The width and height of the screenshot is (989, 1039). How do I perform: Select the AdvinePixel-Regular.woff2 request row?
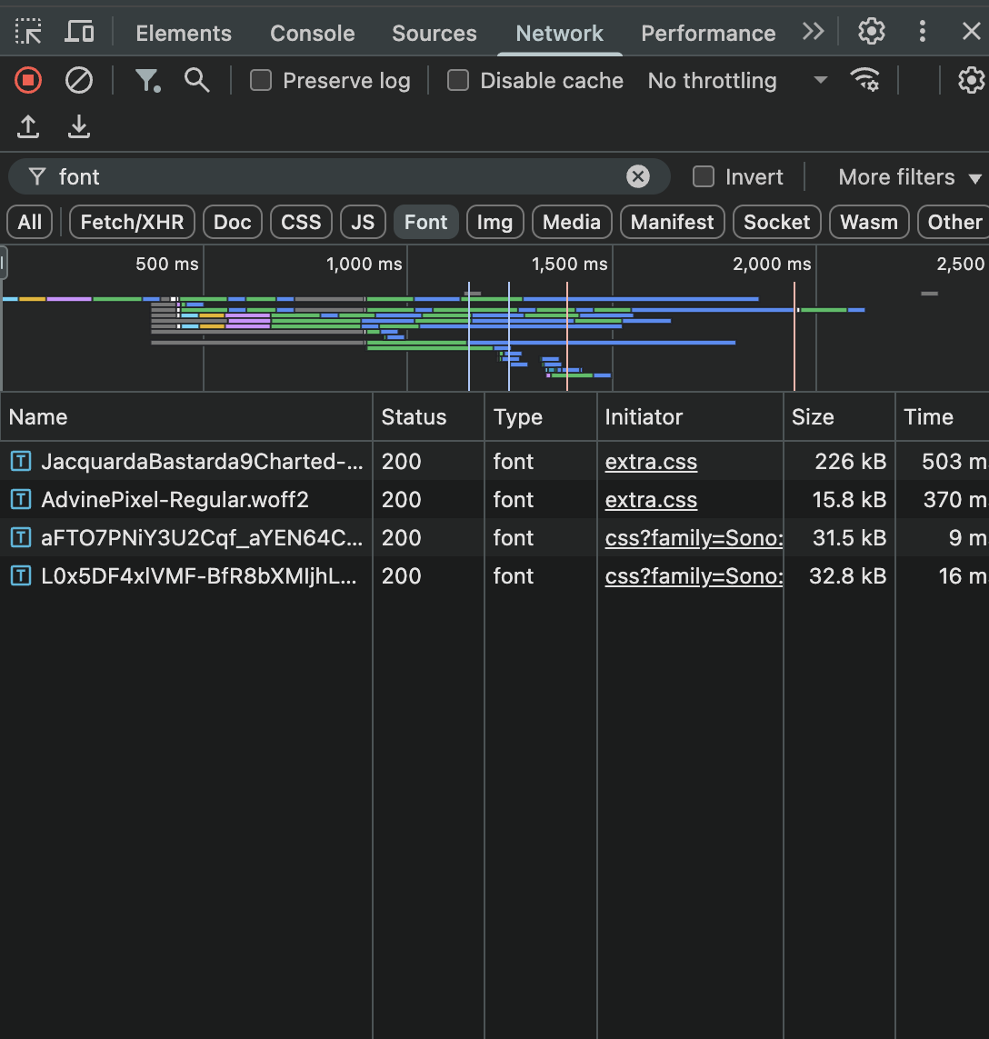click(175, 500)
